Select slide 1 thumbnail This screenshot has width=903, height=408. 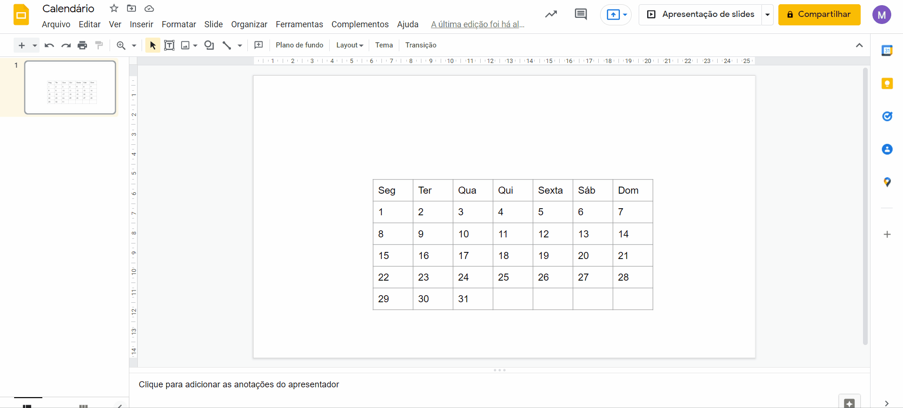(70, 87)
